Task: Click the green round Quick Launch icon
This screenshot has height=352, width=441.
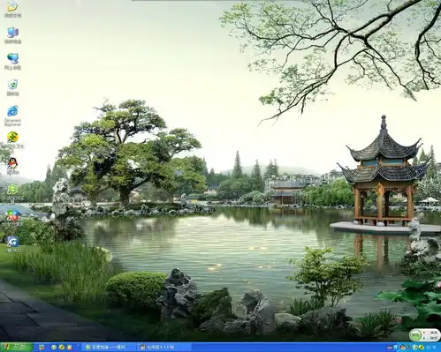Action: pyautogui.click(x=54, y=348)
